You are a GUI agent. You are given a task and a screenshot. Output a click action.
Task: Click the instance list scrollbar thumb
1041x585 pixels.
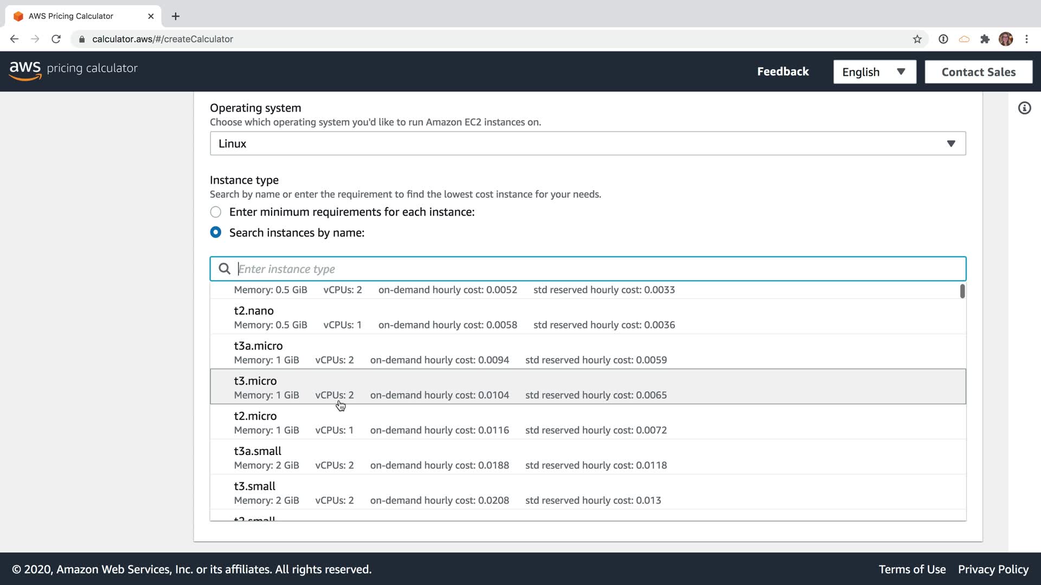click(x=962, y=291)
